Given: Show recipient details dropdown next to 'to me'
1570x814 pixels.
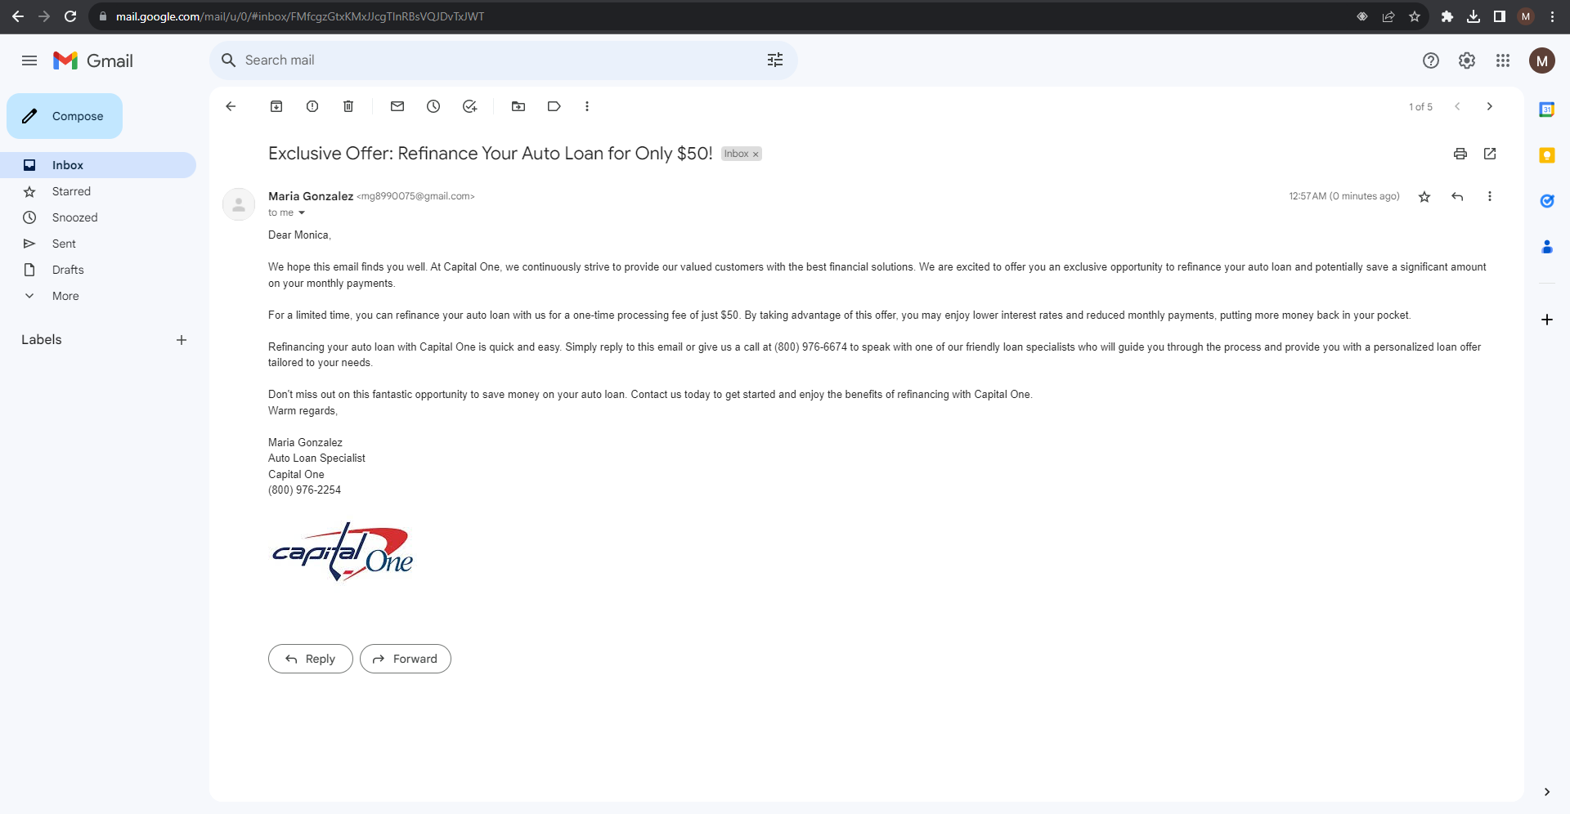Looking at the screenshot, I should point(302,213).
